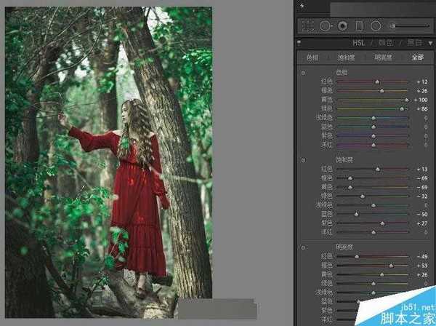Select the Radial Filter tool
Viewport: 436px width, 326px height.
(376, 25)
